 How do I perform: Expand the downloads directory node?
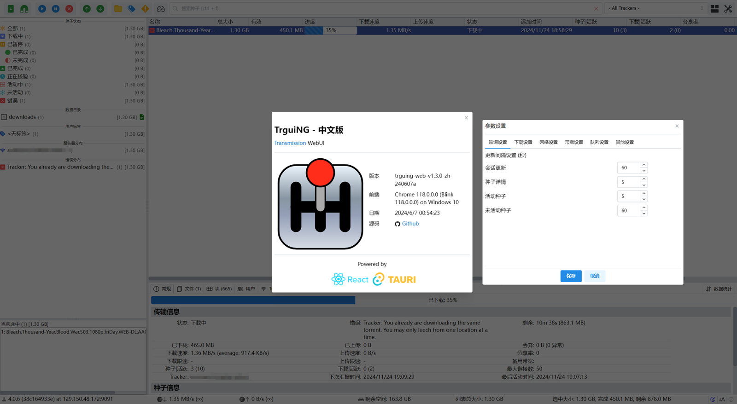click(4, 117)
